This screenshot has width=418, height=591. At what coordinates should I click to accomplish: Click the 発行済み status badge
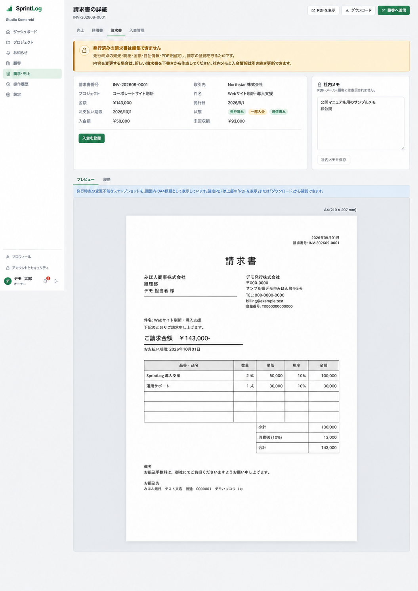[237, 112]
